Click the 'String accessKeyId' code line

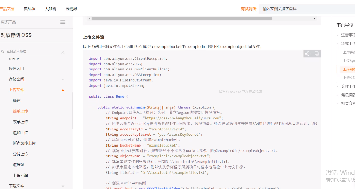click(x=146, y=129)
